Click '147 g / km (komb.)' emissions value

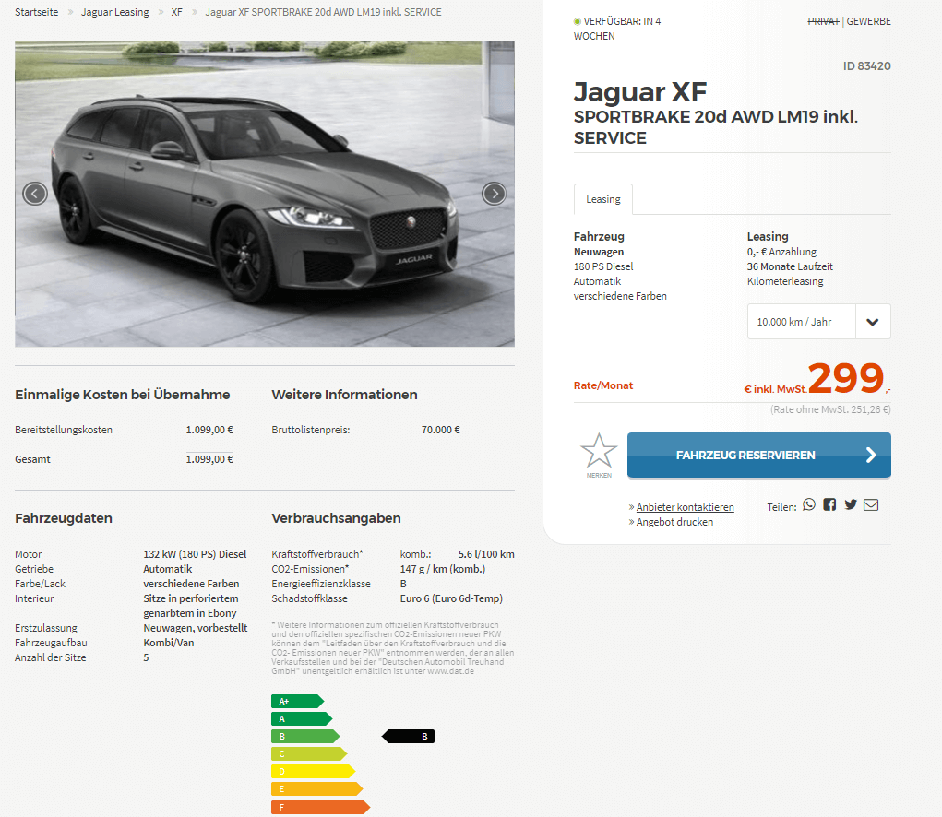coord(443,569)
